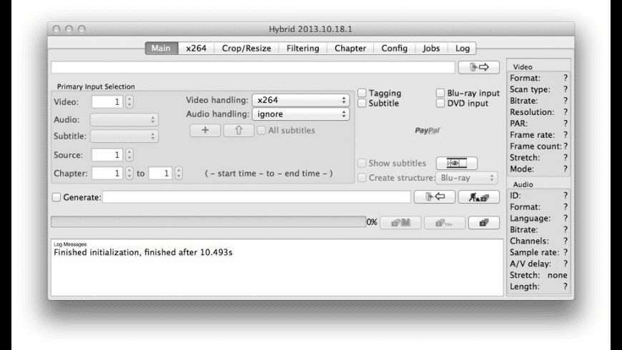622x350 pixels.
Task: Click the 'Frame count:' label
Action: pyautogui.click(x=535, y=146)
